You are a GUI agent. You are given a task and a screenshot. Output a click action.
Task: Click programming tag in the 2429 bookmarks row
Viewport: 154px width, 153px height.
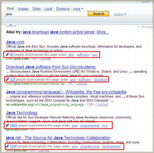(90, 125)
